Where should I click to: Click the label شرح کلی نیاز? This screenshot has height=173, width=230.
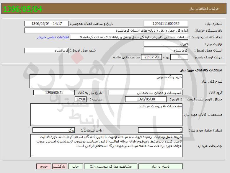[x=211, y=81]
